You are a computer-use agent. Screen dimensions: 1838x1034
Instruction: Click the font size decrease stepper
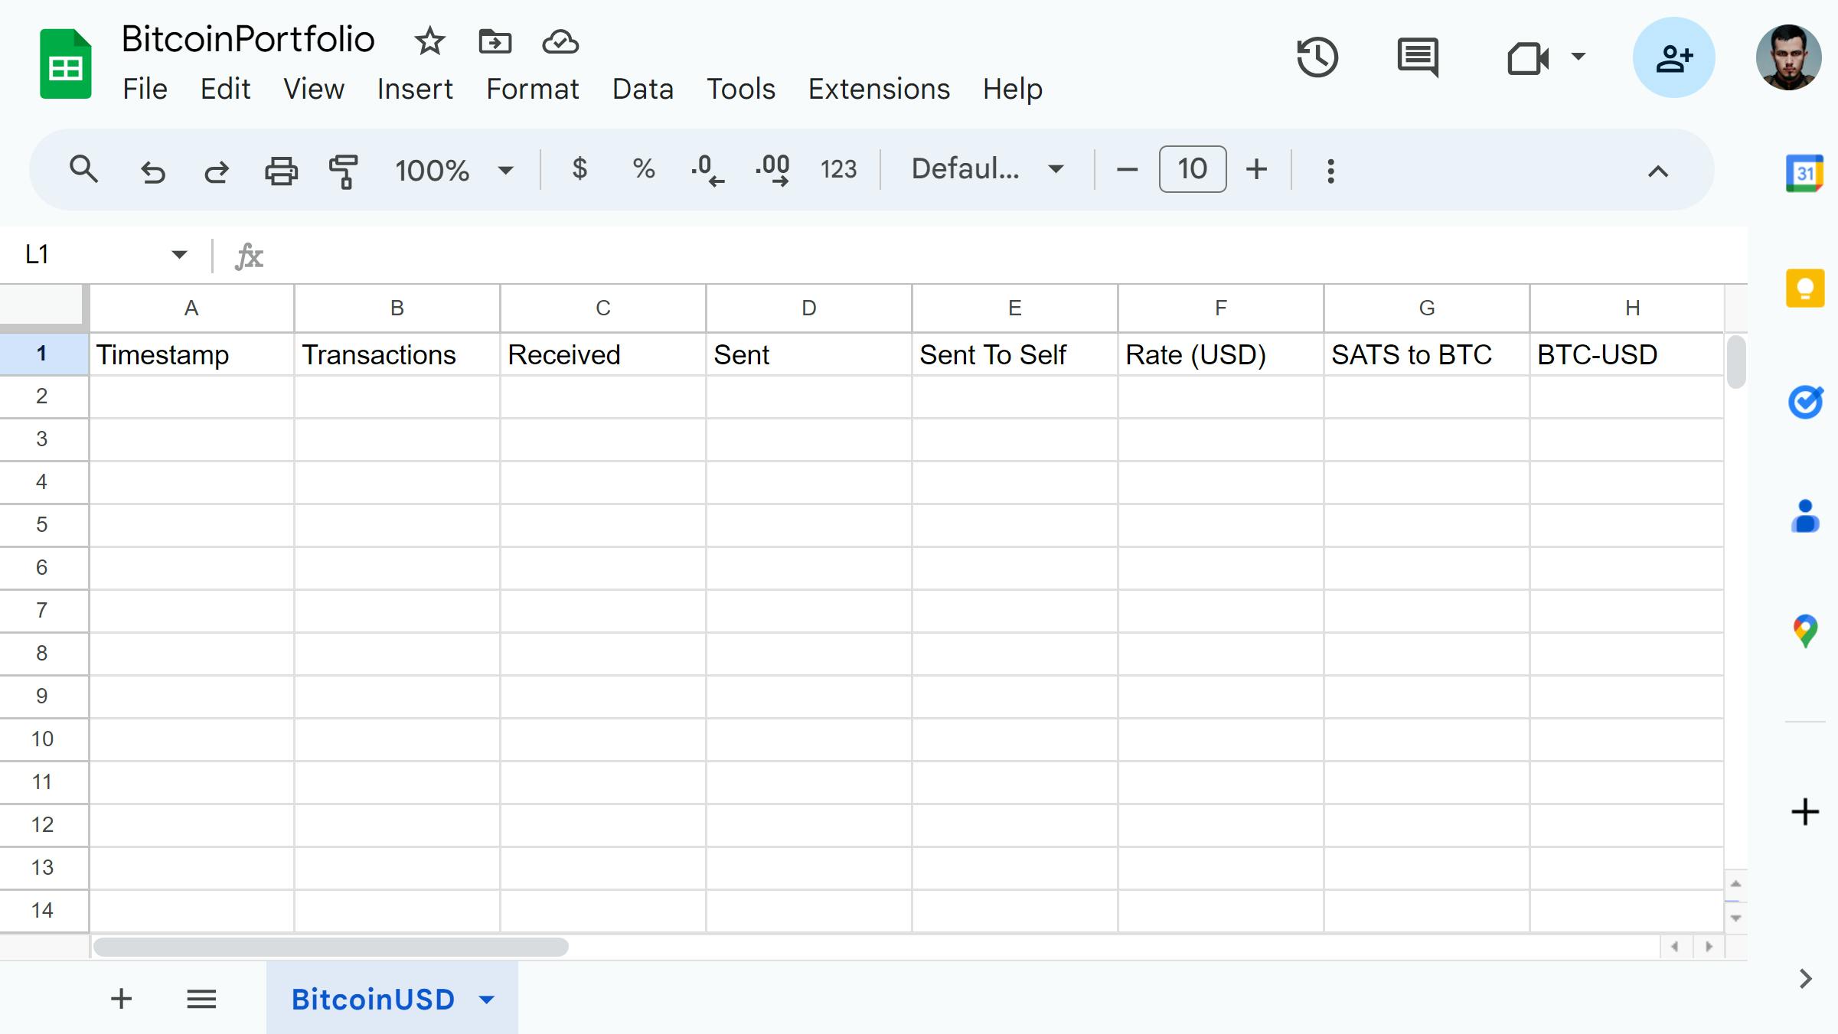pos(1128,169)
